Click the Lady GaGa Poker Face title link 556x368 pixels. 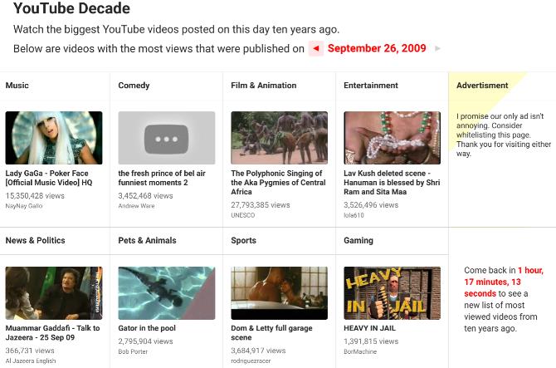50,177
